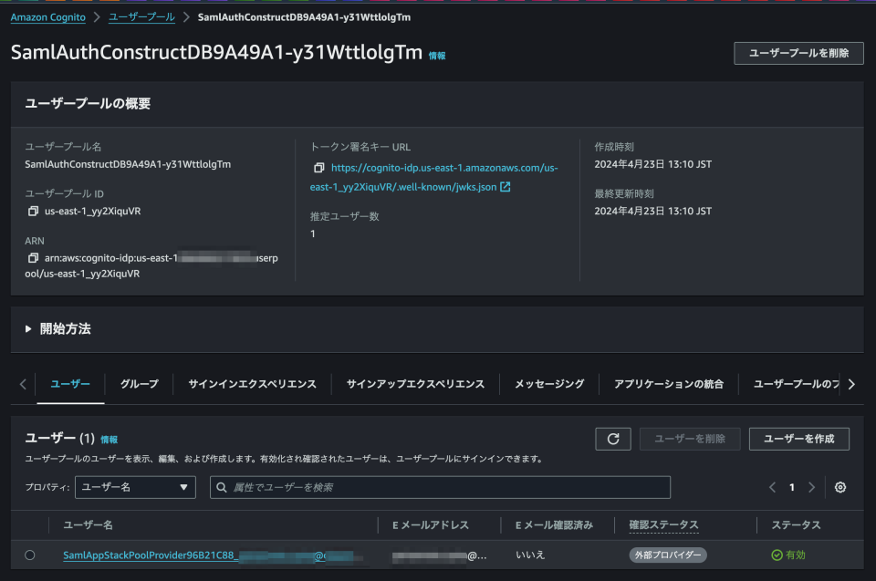Screen dimensions: 876x581
Task: Click the ユーザー名 column header
Action: [88, 525]
